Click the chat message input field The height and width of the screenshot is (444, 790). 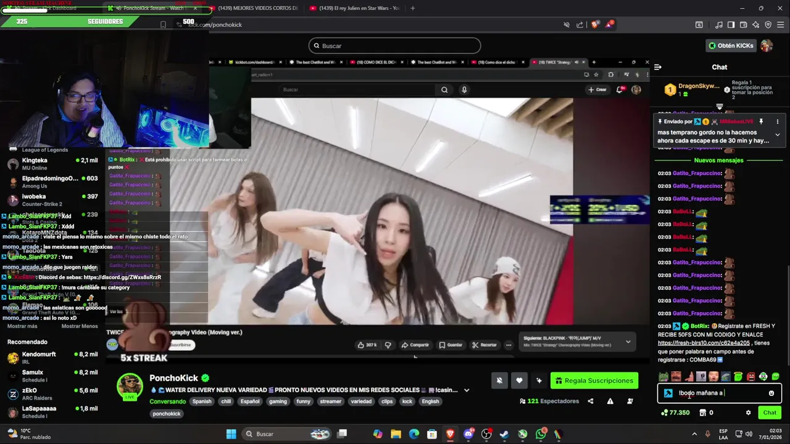tap(720, 393)
